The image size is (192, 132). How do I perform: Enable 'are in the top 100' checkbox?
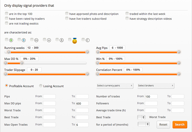[x=6, y=13]
